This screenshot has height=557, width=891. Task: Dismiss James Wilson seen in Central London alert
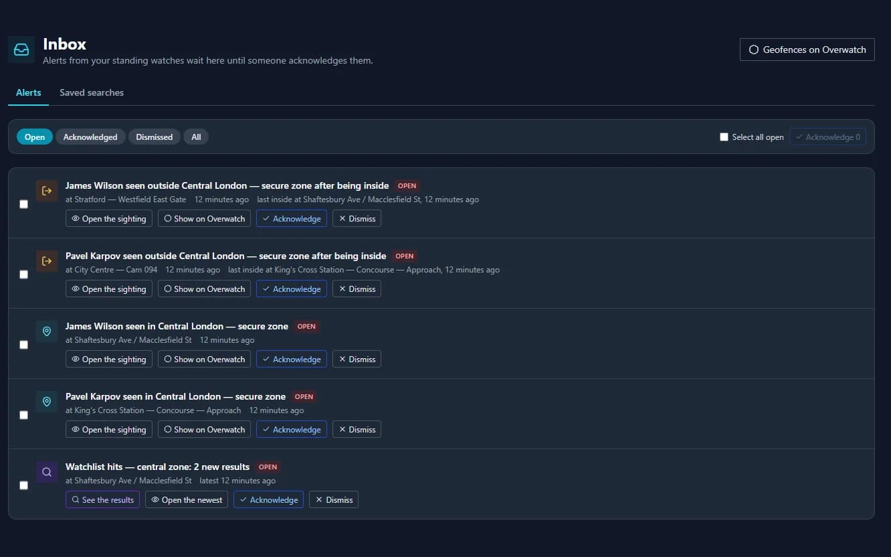click(x=357, y=359)
